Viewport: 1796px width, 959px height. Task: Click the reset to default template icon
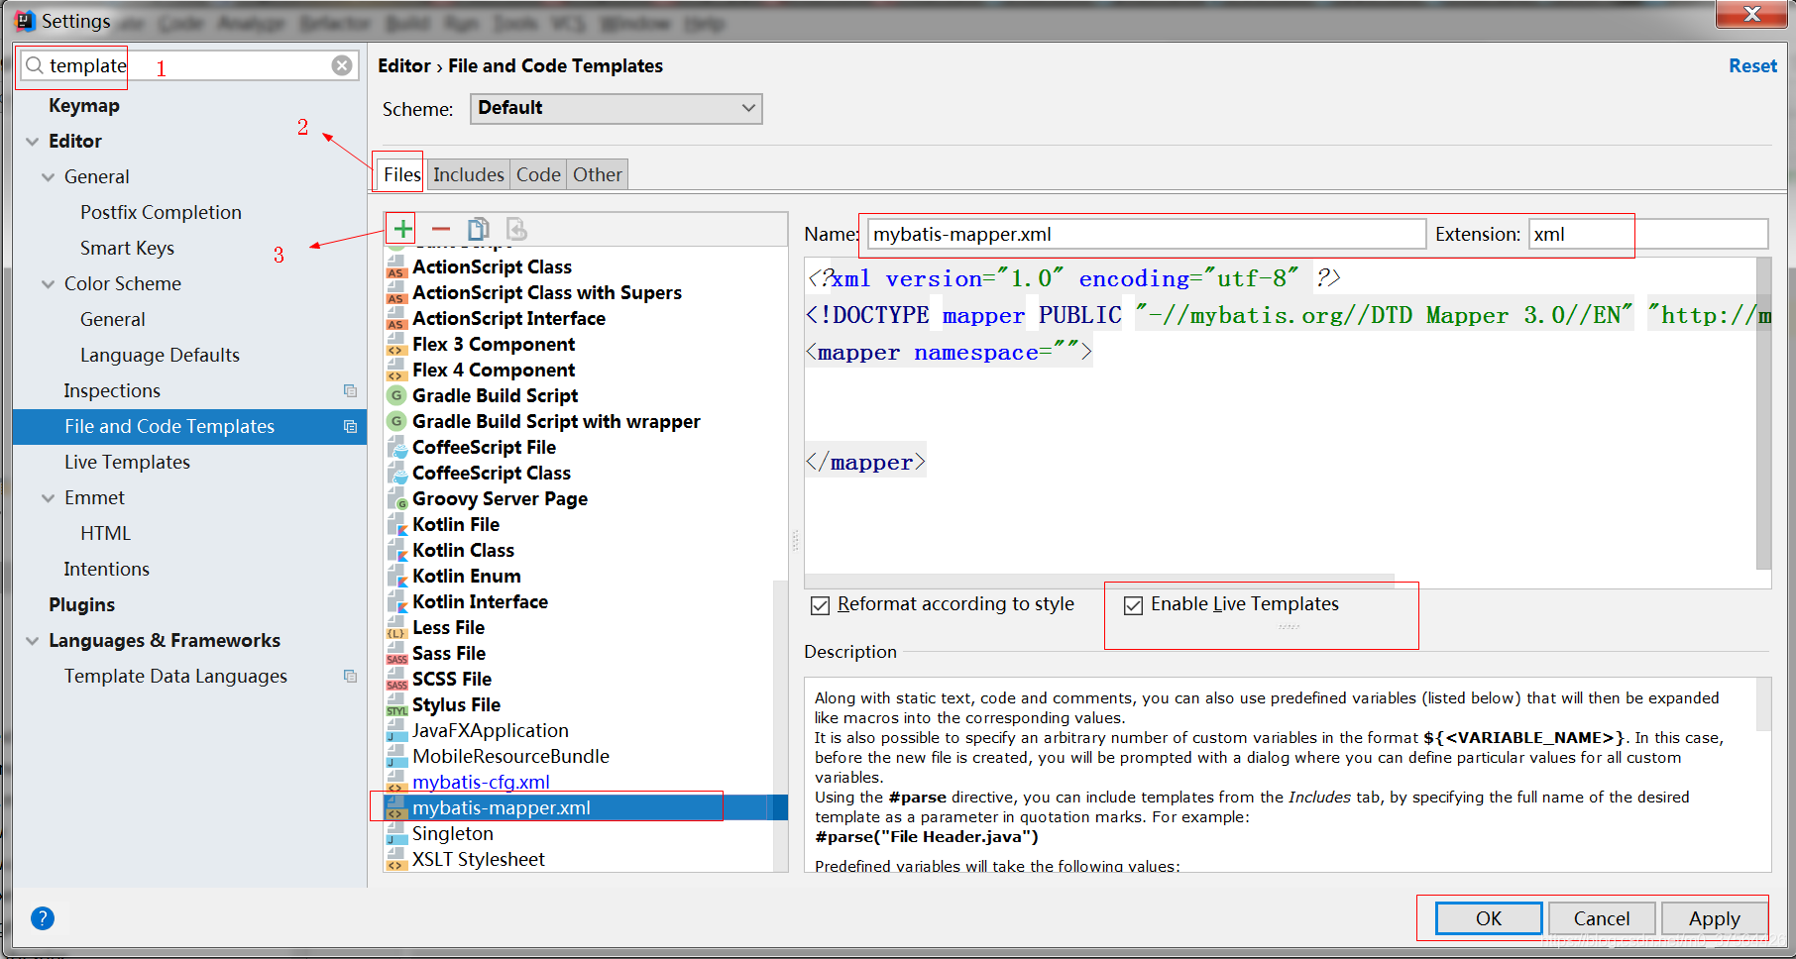tap(516, 229)
